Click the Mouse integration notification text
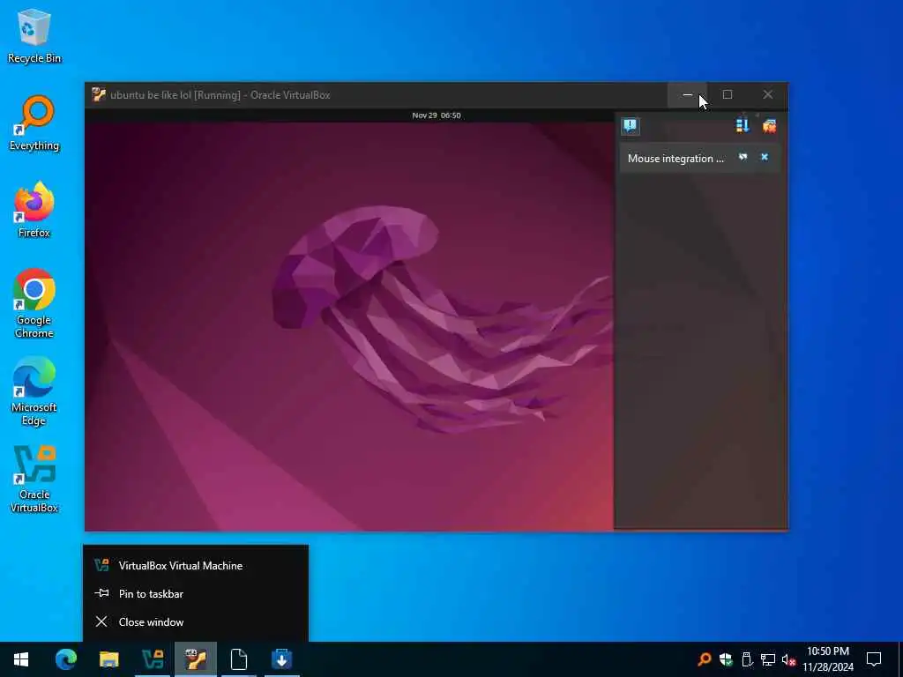The height and width of the screenshot is (677, 903). (x=675, y=159)
